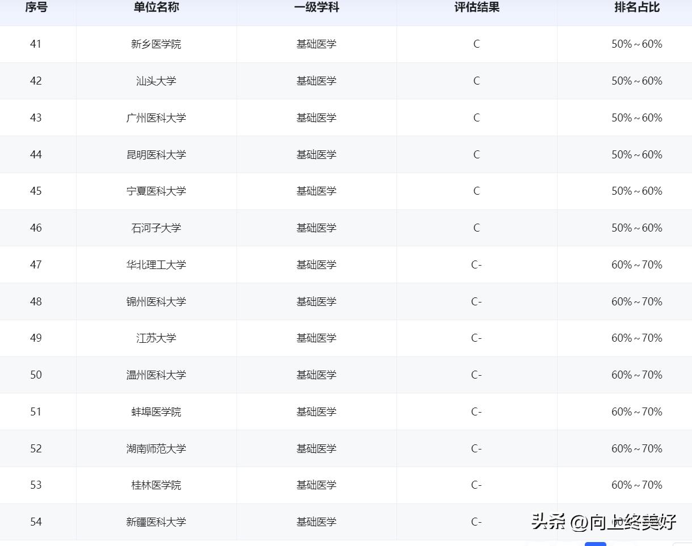Open 广州医科大学 details
This screenshot has width=692, height=546.
point(156,117)
